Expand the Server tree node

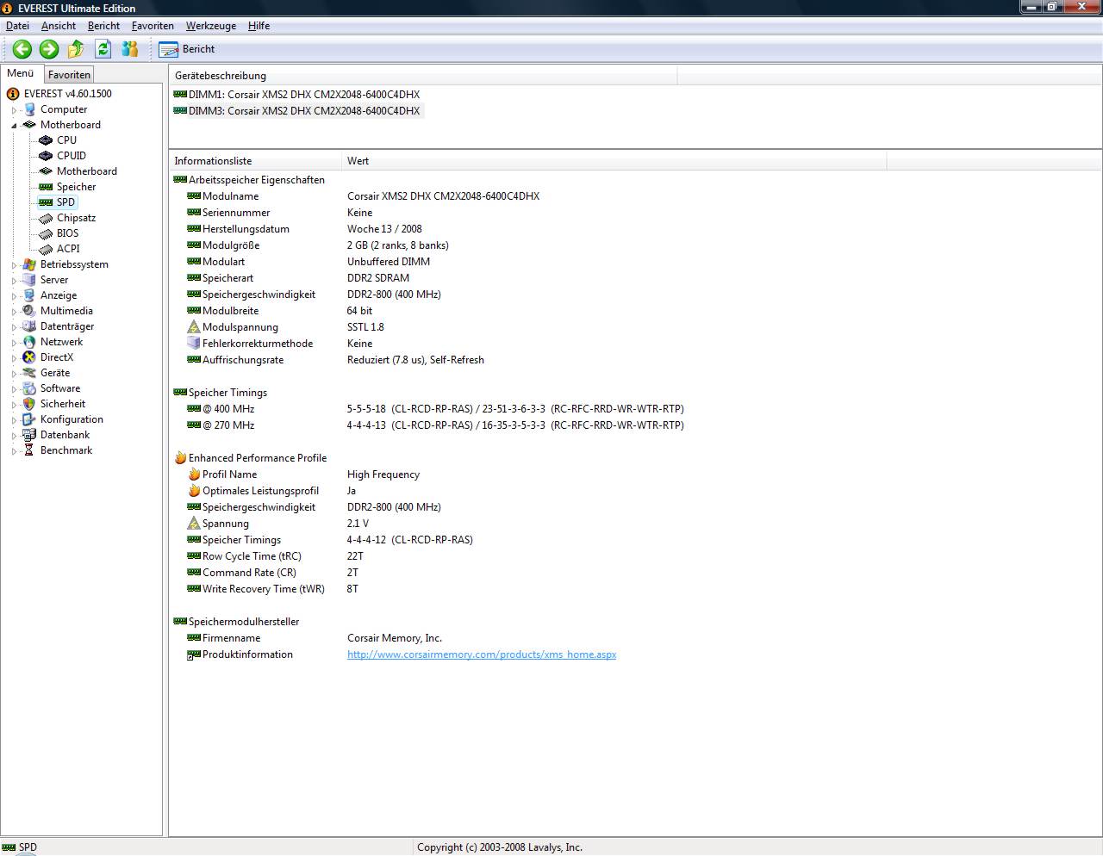coord(14,281)
